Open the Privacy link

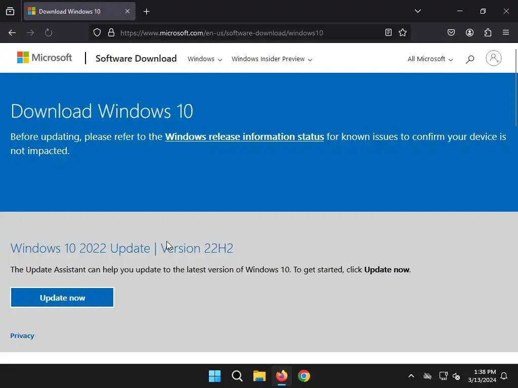pos(22,335)
